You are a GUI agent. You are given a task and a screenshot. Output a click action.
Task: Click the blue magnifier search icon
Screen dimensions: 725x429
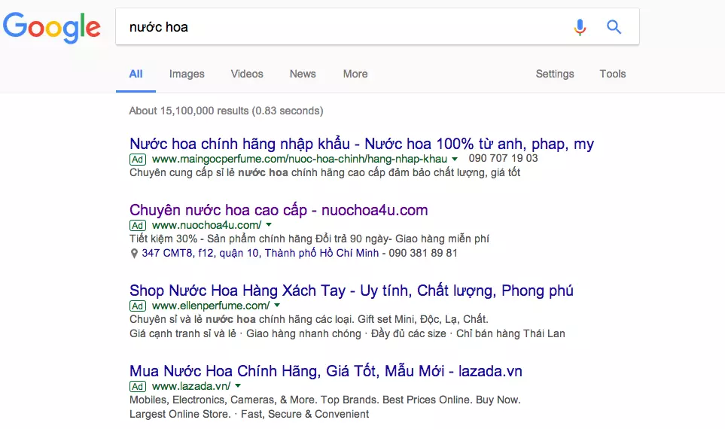pos(614,27)
